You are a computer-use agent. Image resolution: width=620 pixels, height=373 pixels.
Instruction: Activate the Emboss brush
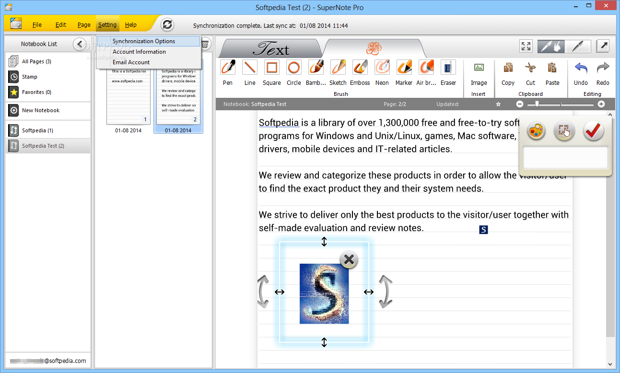(360, 67)
